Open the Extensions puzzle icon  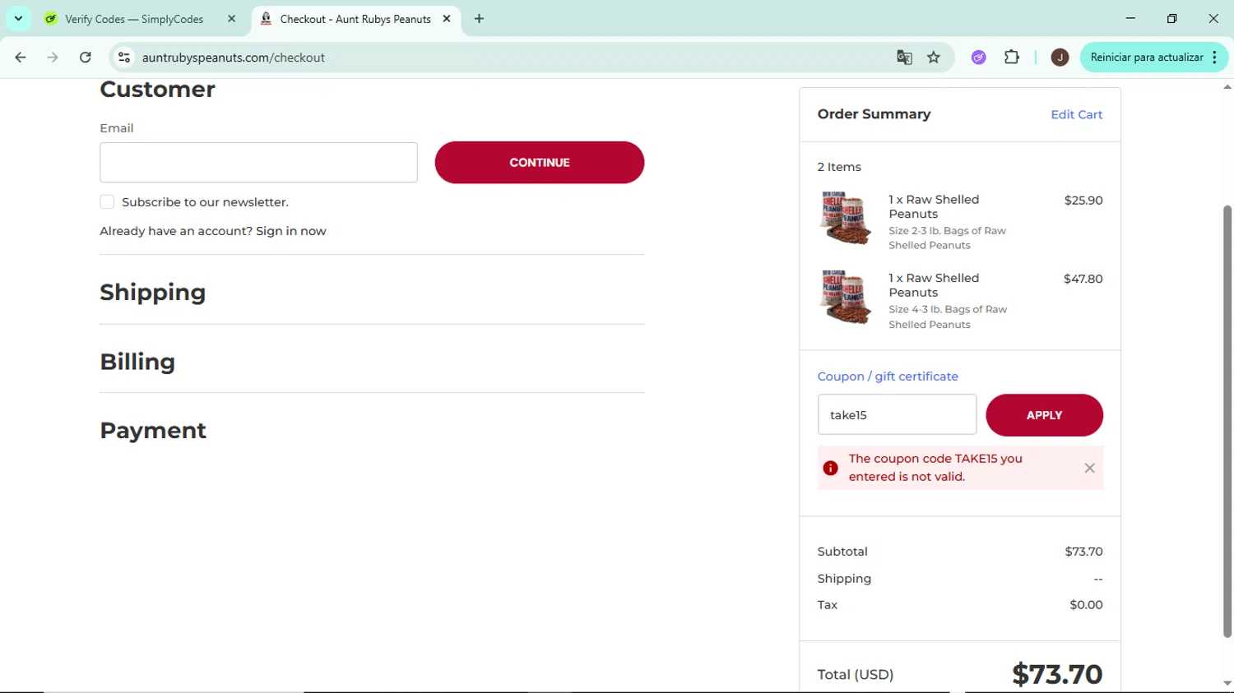(x=1012, y=58)
